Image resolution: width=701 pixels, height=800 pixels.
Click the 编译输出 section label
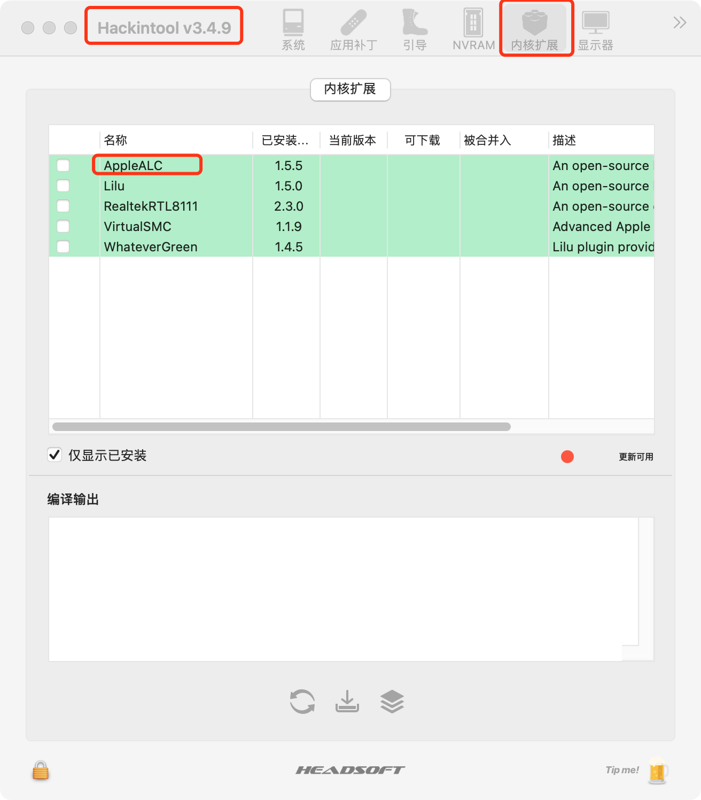73,499
